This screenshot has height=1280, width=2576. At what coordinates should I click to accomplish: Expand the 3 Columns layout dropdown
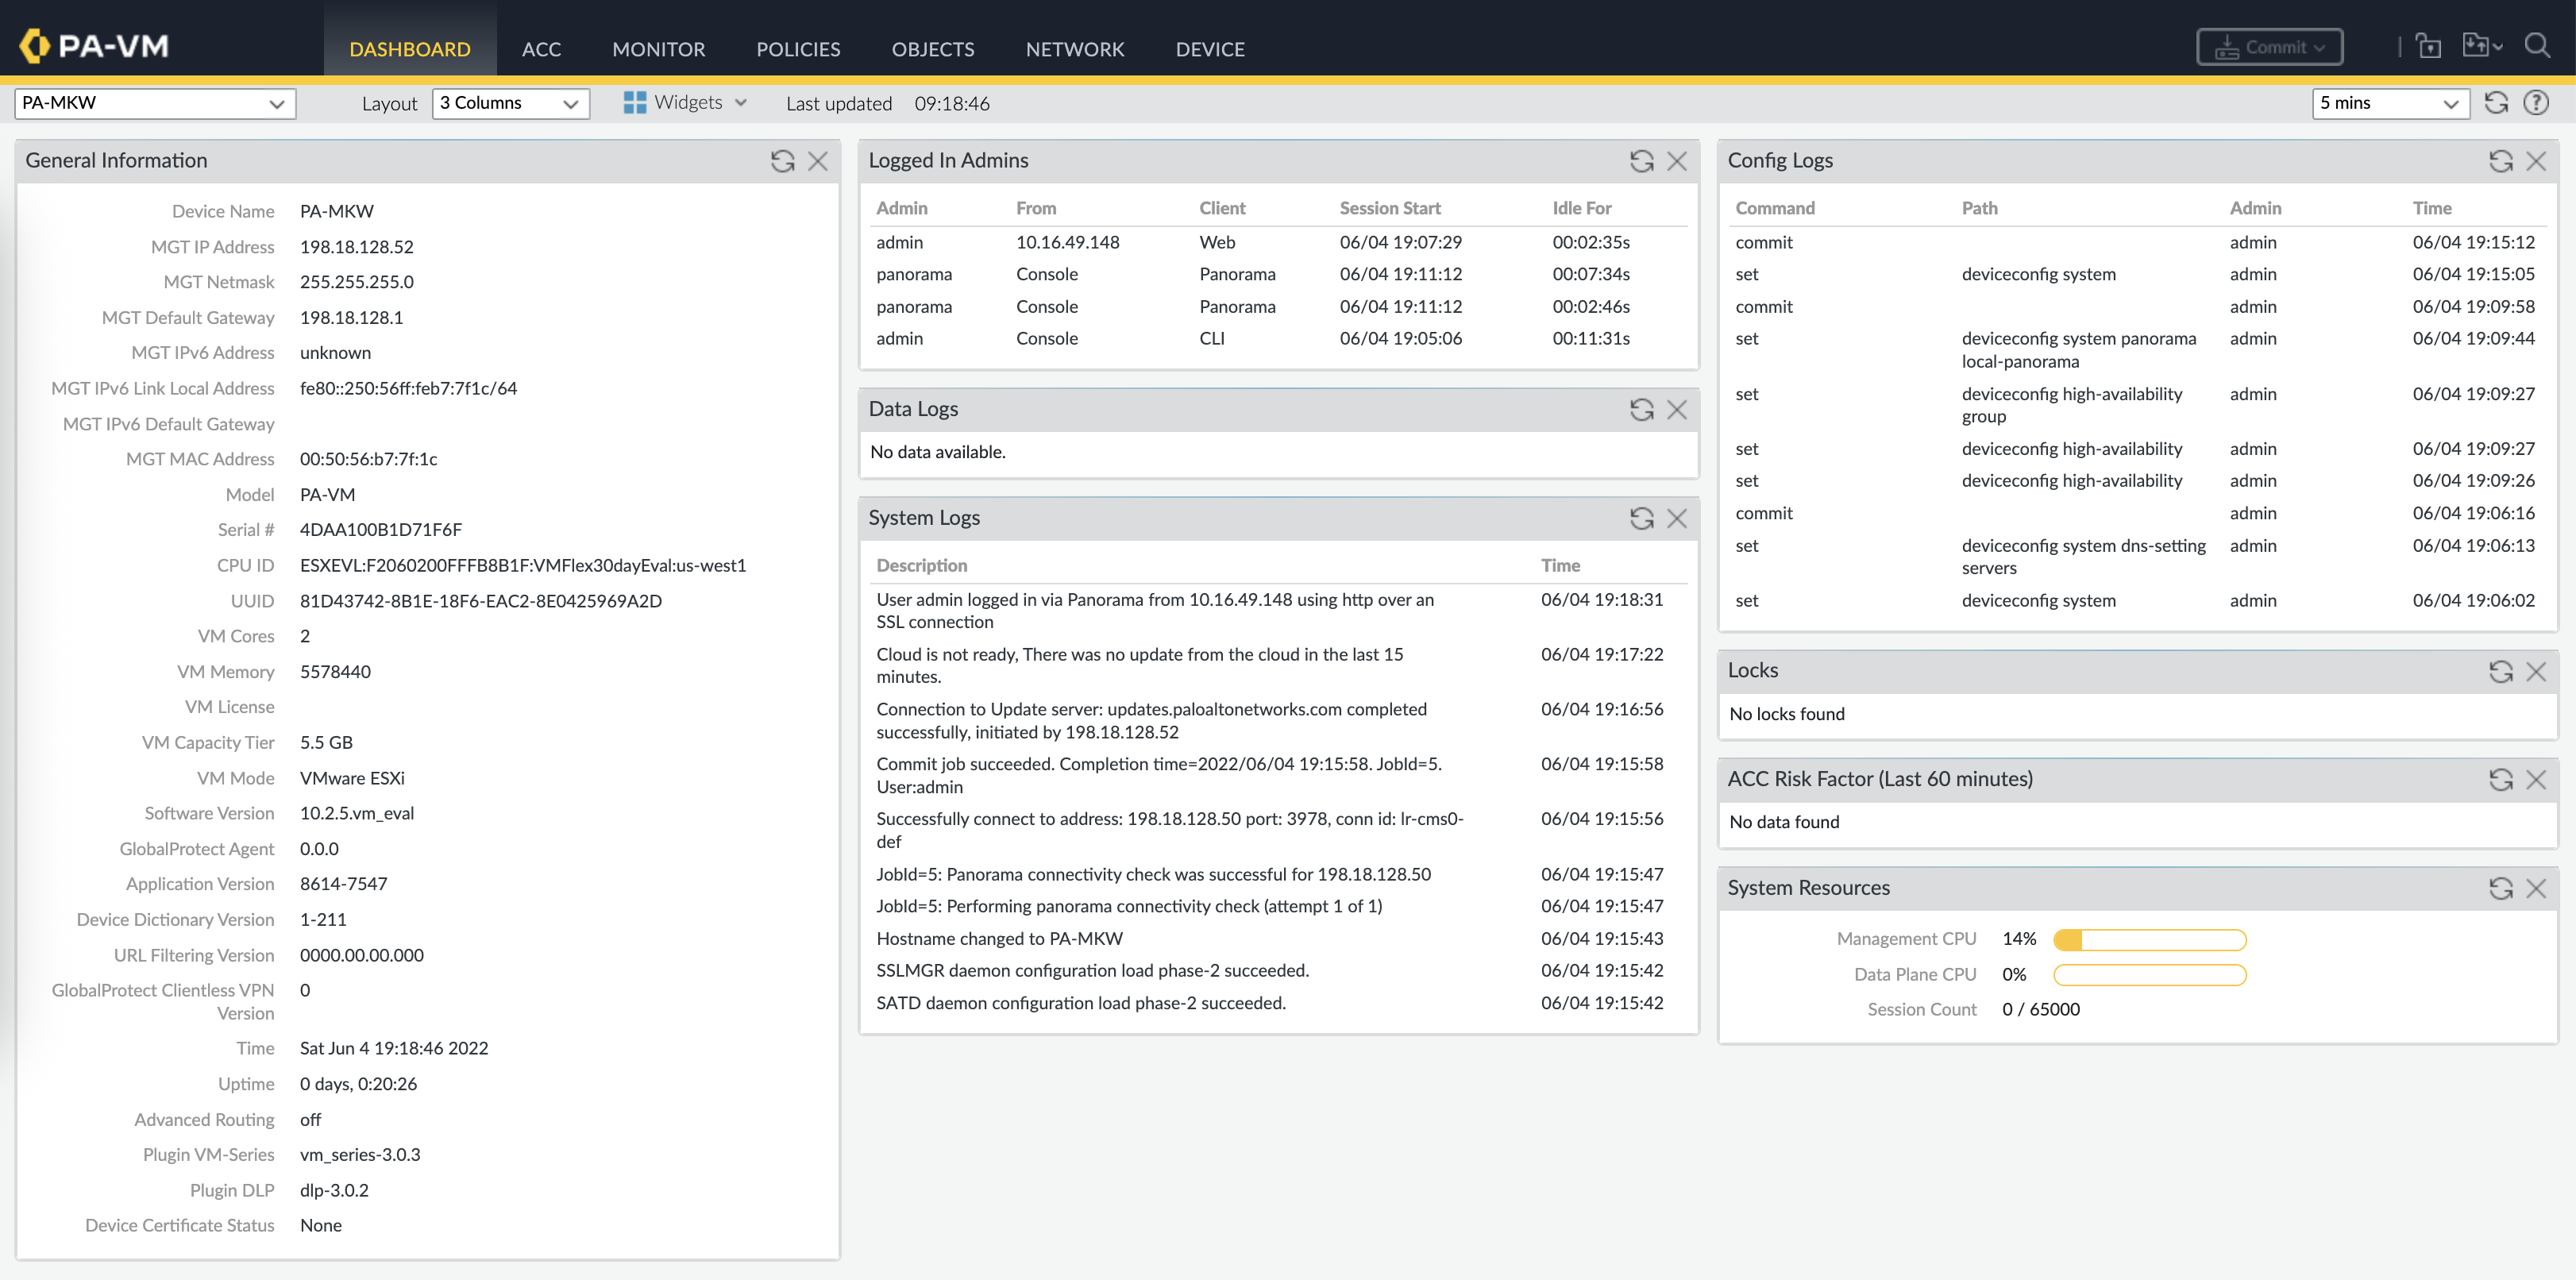tap(510, 103)
